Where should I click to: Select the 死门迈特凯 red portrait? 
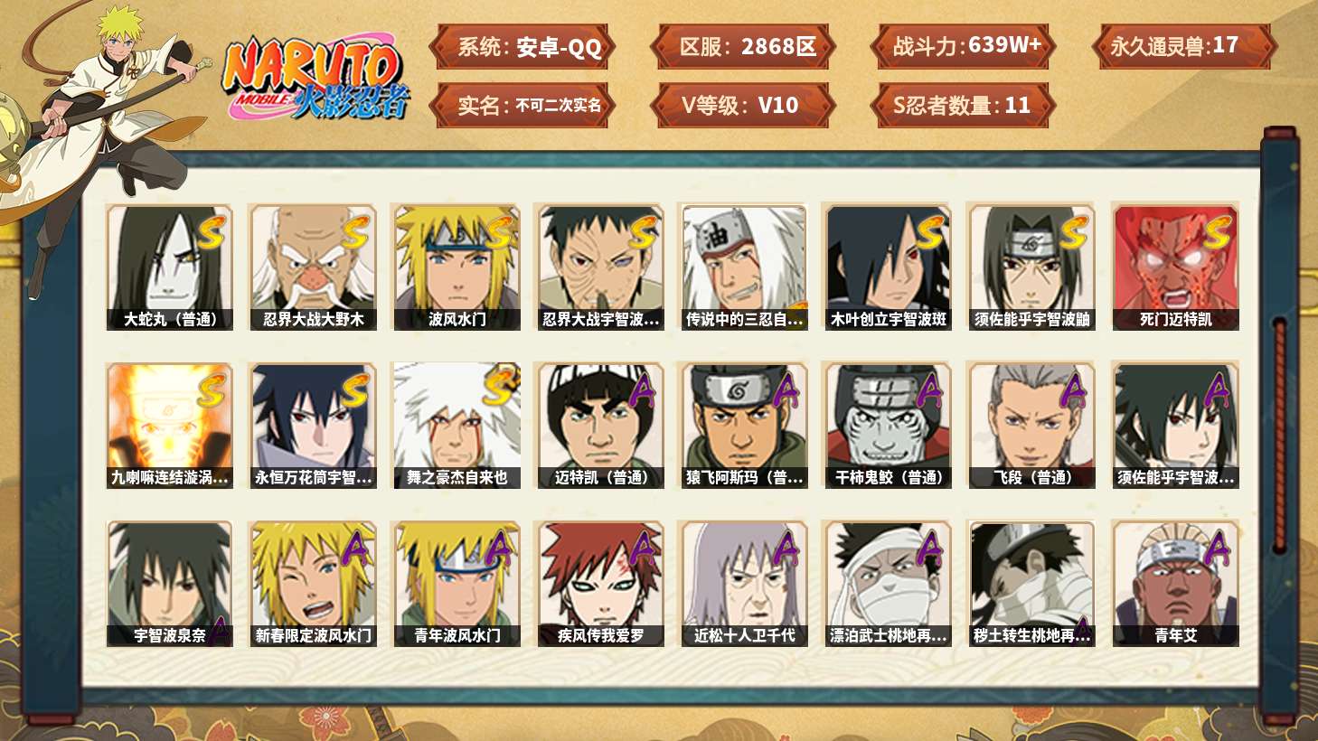(1176, 267)
